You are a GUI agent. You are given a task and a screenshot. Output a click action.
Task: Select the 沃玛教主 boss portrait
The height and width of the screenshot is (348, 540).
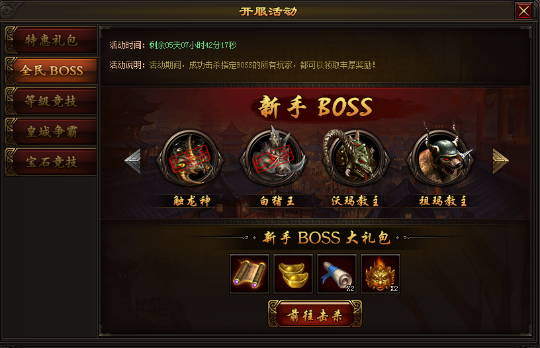[357, 159]
